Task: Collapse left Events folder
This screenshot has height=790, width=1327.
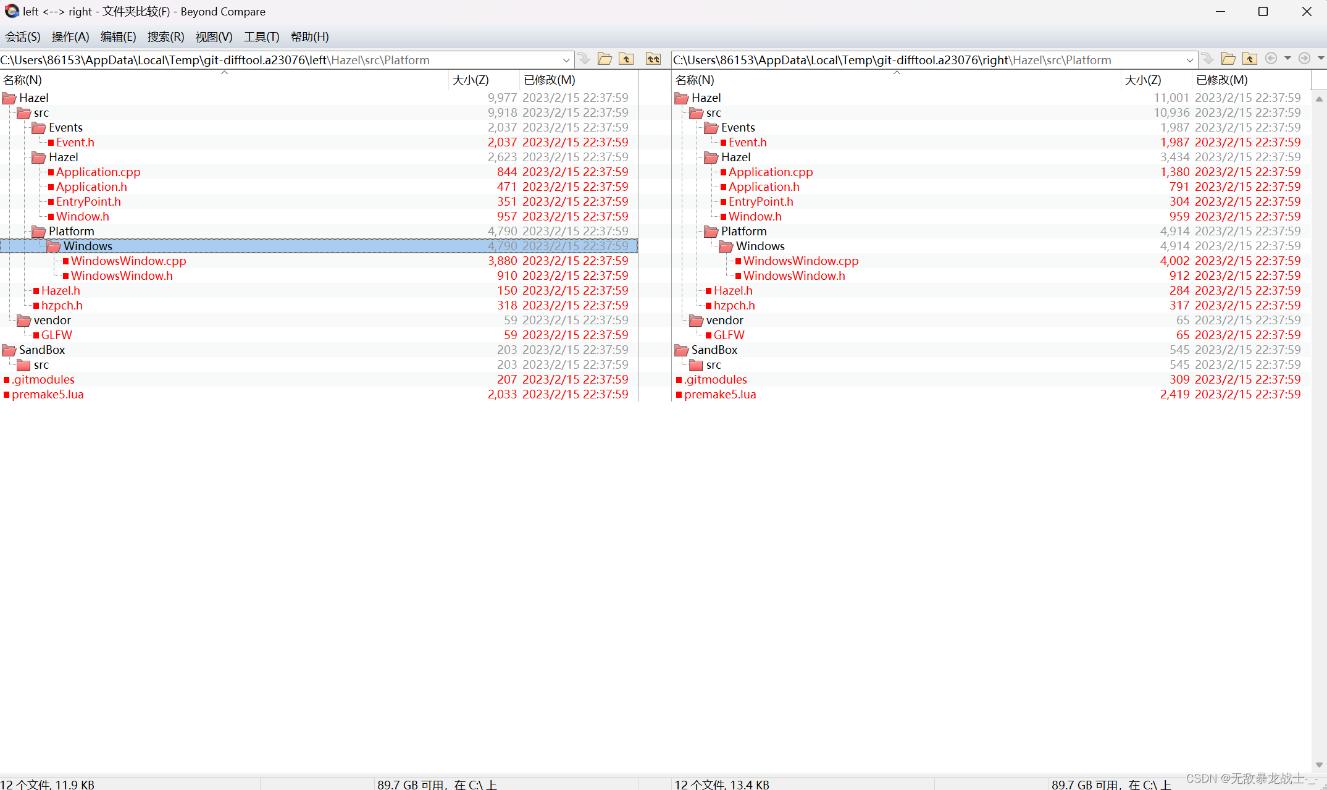Action: 39,128
